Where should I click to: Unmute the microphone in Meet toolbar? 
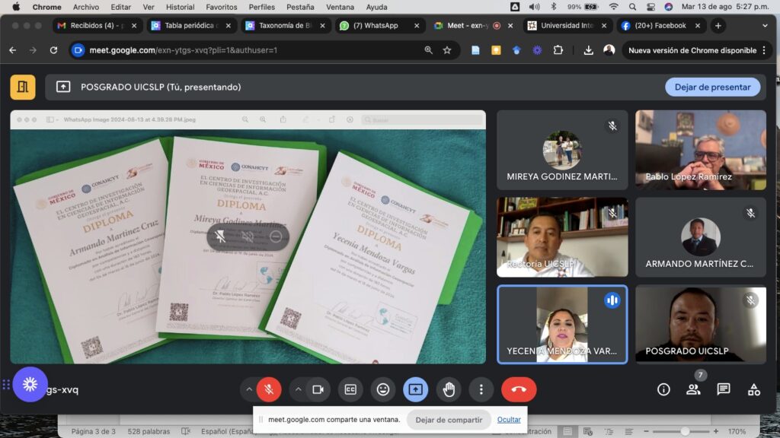268,389
